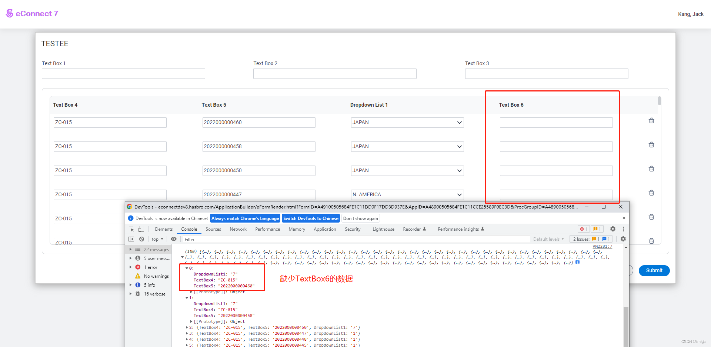Click inside the Text Box 1 input

123,73
